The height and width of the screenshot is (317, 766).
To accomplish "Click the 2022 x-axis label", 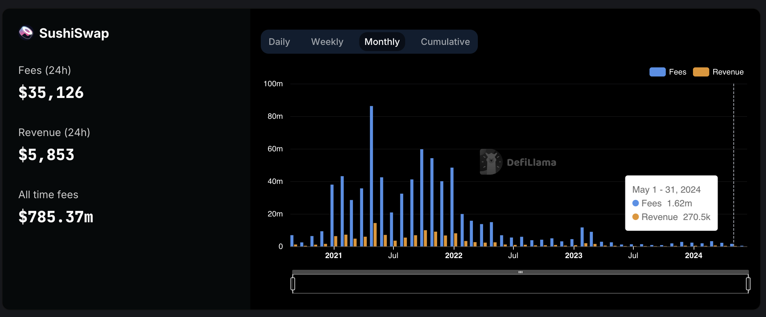I will coord(453,255).
